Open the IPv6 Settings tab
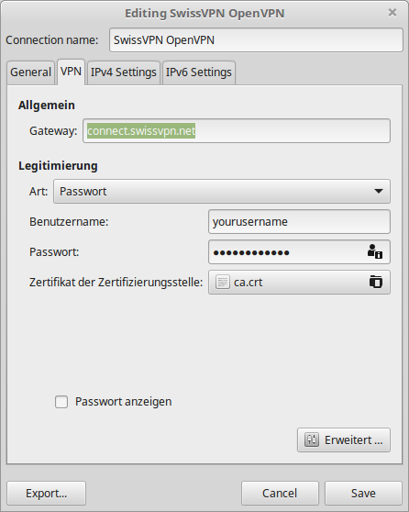 198,72
